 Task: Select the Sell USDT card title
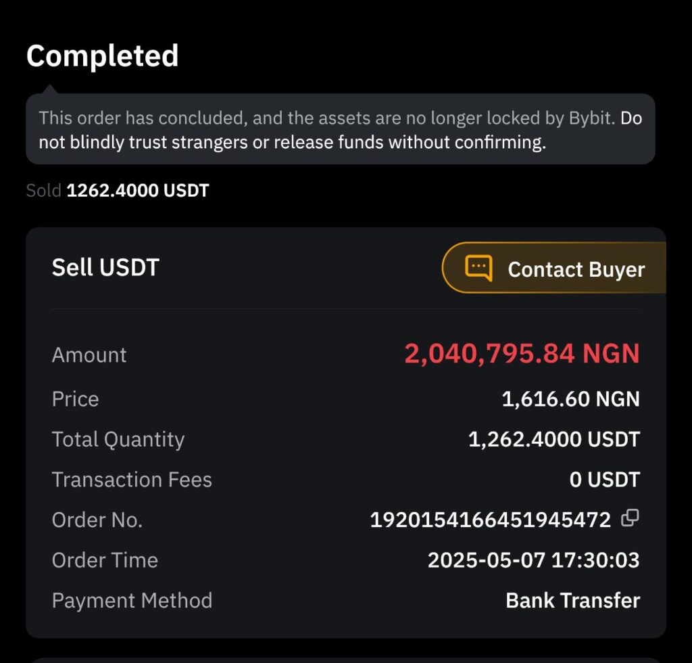tap(105, 267)
